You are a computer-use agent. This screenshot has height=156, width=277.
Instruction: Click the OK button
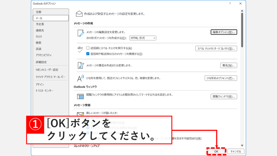(216, 152)
